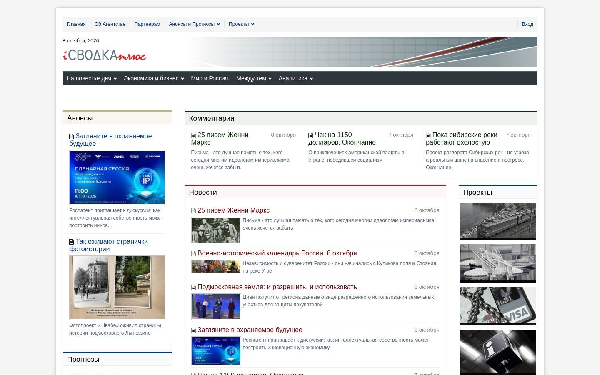
Task: Click document icon beside '25 писем Женни Маркс' in Комментарии
Action: coord(193,135)
